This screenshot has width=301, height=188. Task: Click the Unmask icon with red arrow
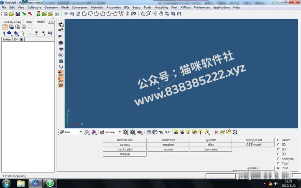(61, 30)
